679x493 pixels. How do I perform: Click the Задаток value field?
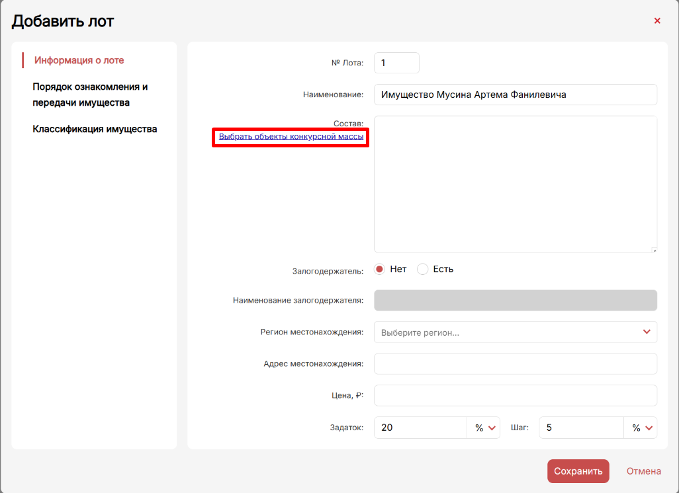tap(420, 428)
